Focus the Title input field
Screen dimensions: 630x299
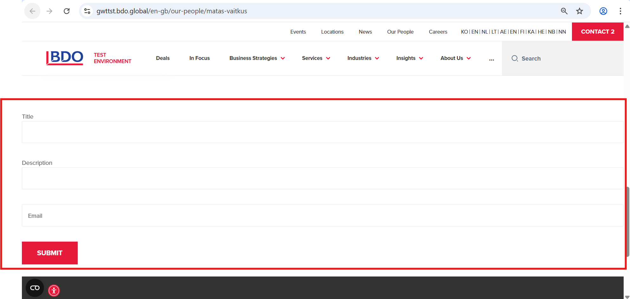[323, 132]
